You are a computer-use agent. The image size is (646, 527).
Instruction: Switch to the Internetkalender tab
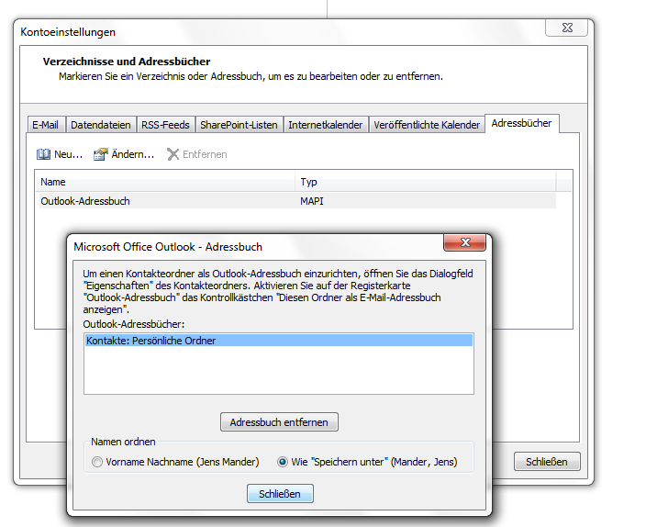click(326, 125)
